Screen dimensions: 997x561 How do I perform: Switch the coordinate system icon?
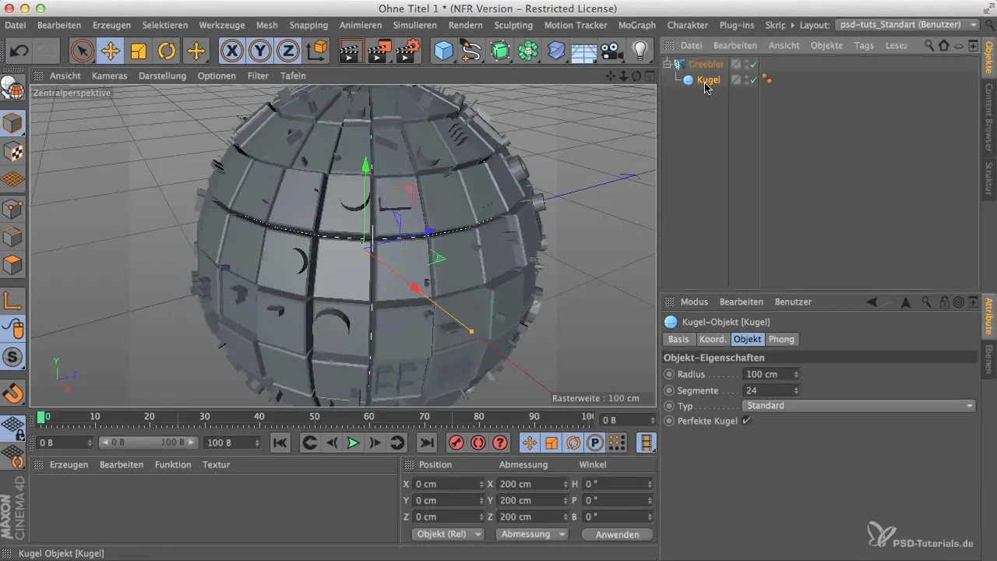pos(317,51)
